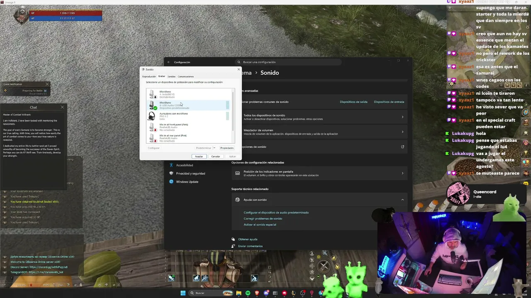The image size is (531, 298).
Task: Click the TelegramBOT chat line
Action: 37,272
